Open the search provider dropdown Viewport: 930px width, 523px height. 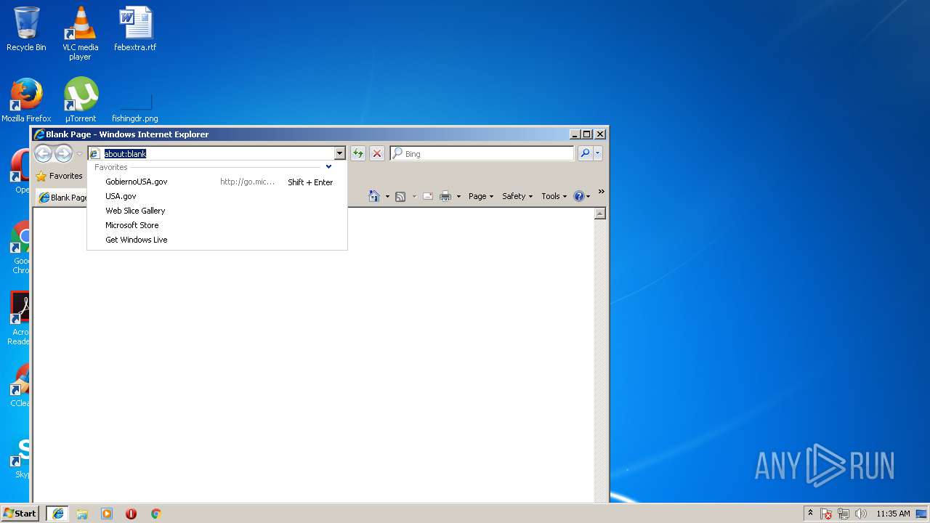tap(598, 153)
